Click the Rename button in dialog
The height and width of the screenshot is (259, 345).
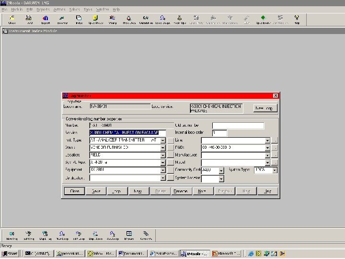tap(182, 191)
